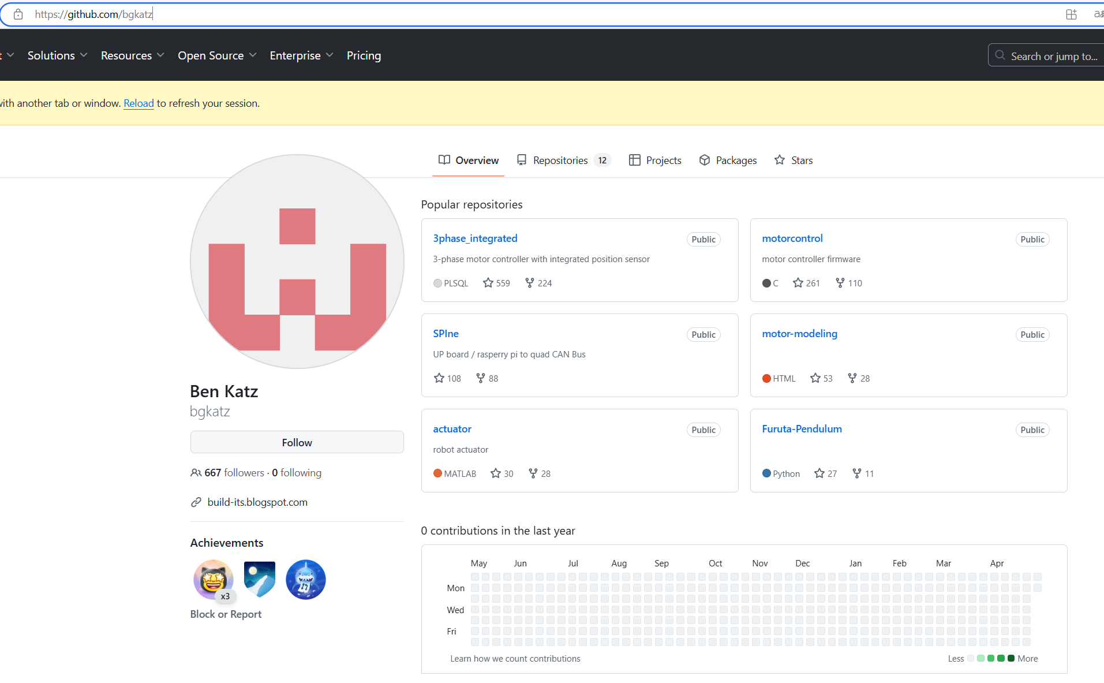Click the PLSQL language label
This screenshot has width=1104, height=683.
456,283
